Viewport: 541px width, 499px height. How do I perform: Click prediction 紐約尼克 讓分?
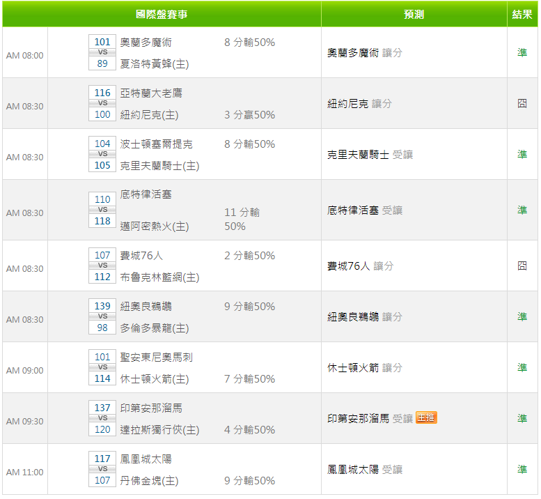(x=359, y=104)
